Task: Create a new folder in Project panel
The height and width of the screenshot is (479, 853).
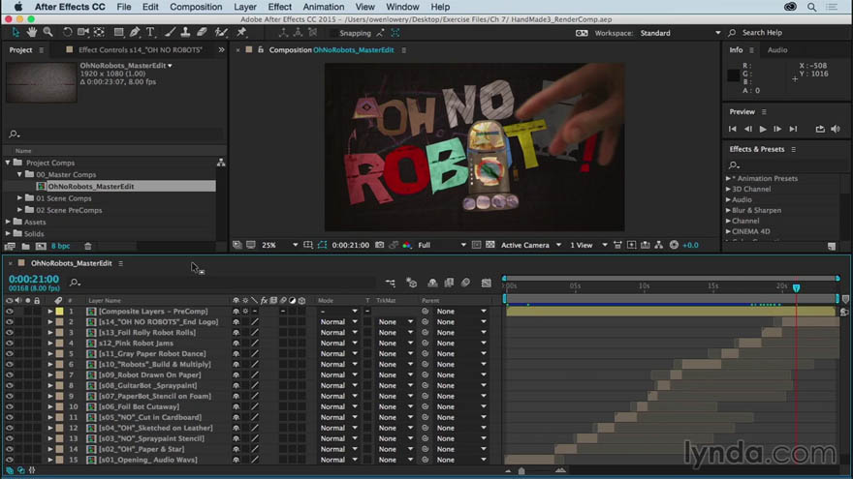Action: click(25, 246)
